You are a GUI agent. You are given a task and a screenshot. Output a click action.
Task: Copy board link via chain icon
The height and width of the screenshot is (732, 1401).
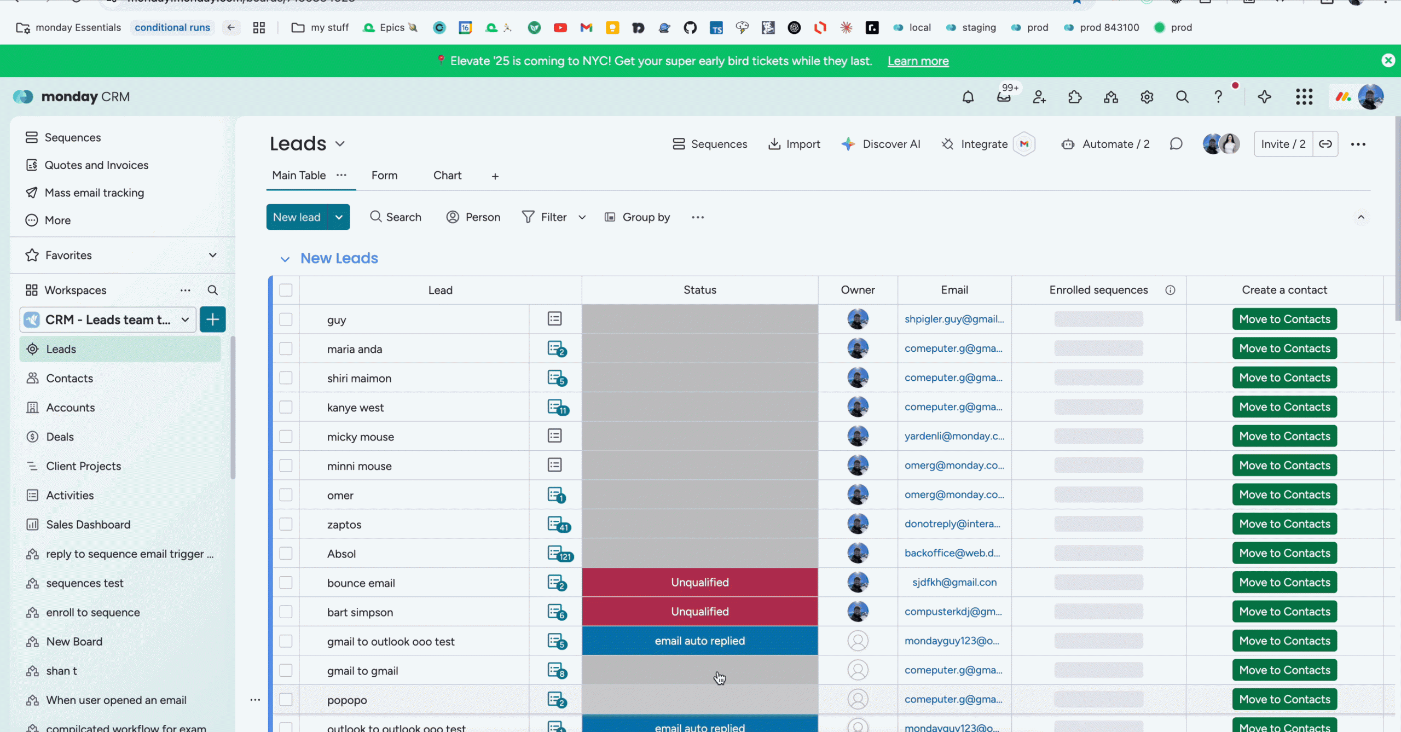pos(1325,144)
